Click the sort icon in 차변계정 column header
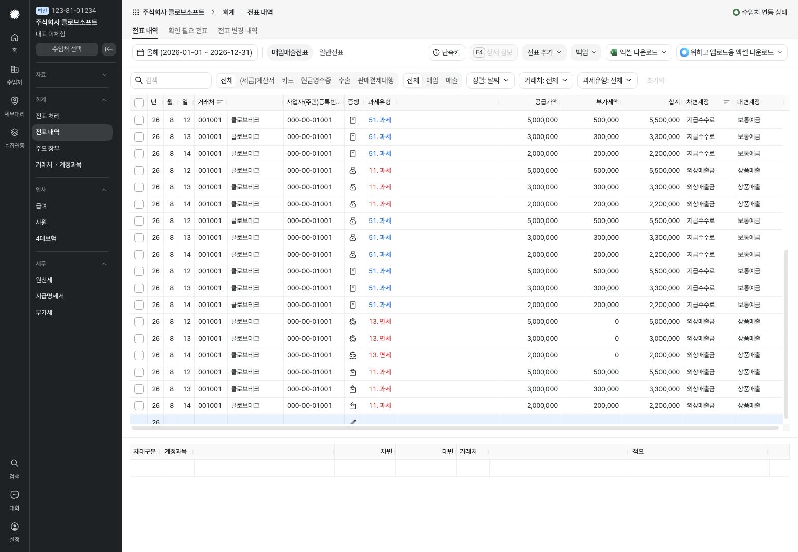 [726, 102]
